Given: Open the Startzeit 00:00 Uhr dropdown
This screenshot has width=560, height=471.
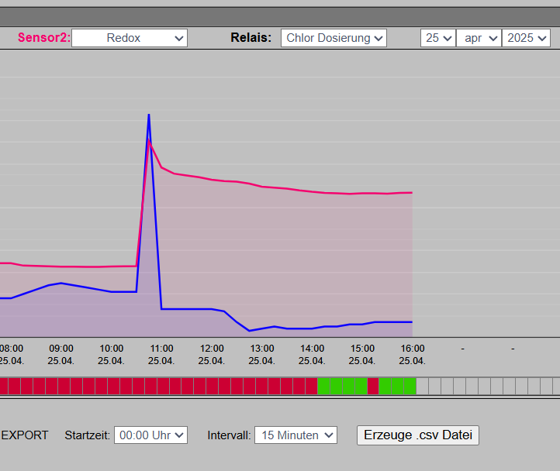Looking at the screenshot, I should pyautogui.click(x=150, y=435).
